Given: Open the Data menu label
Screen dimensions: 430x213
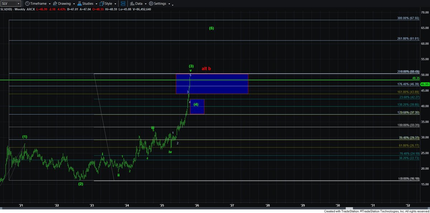Looking at the screenshot, I should [x=139, y=3].
